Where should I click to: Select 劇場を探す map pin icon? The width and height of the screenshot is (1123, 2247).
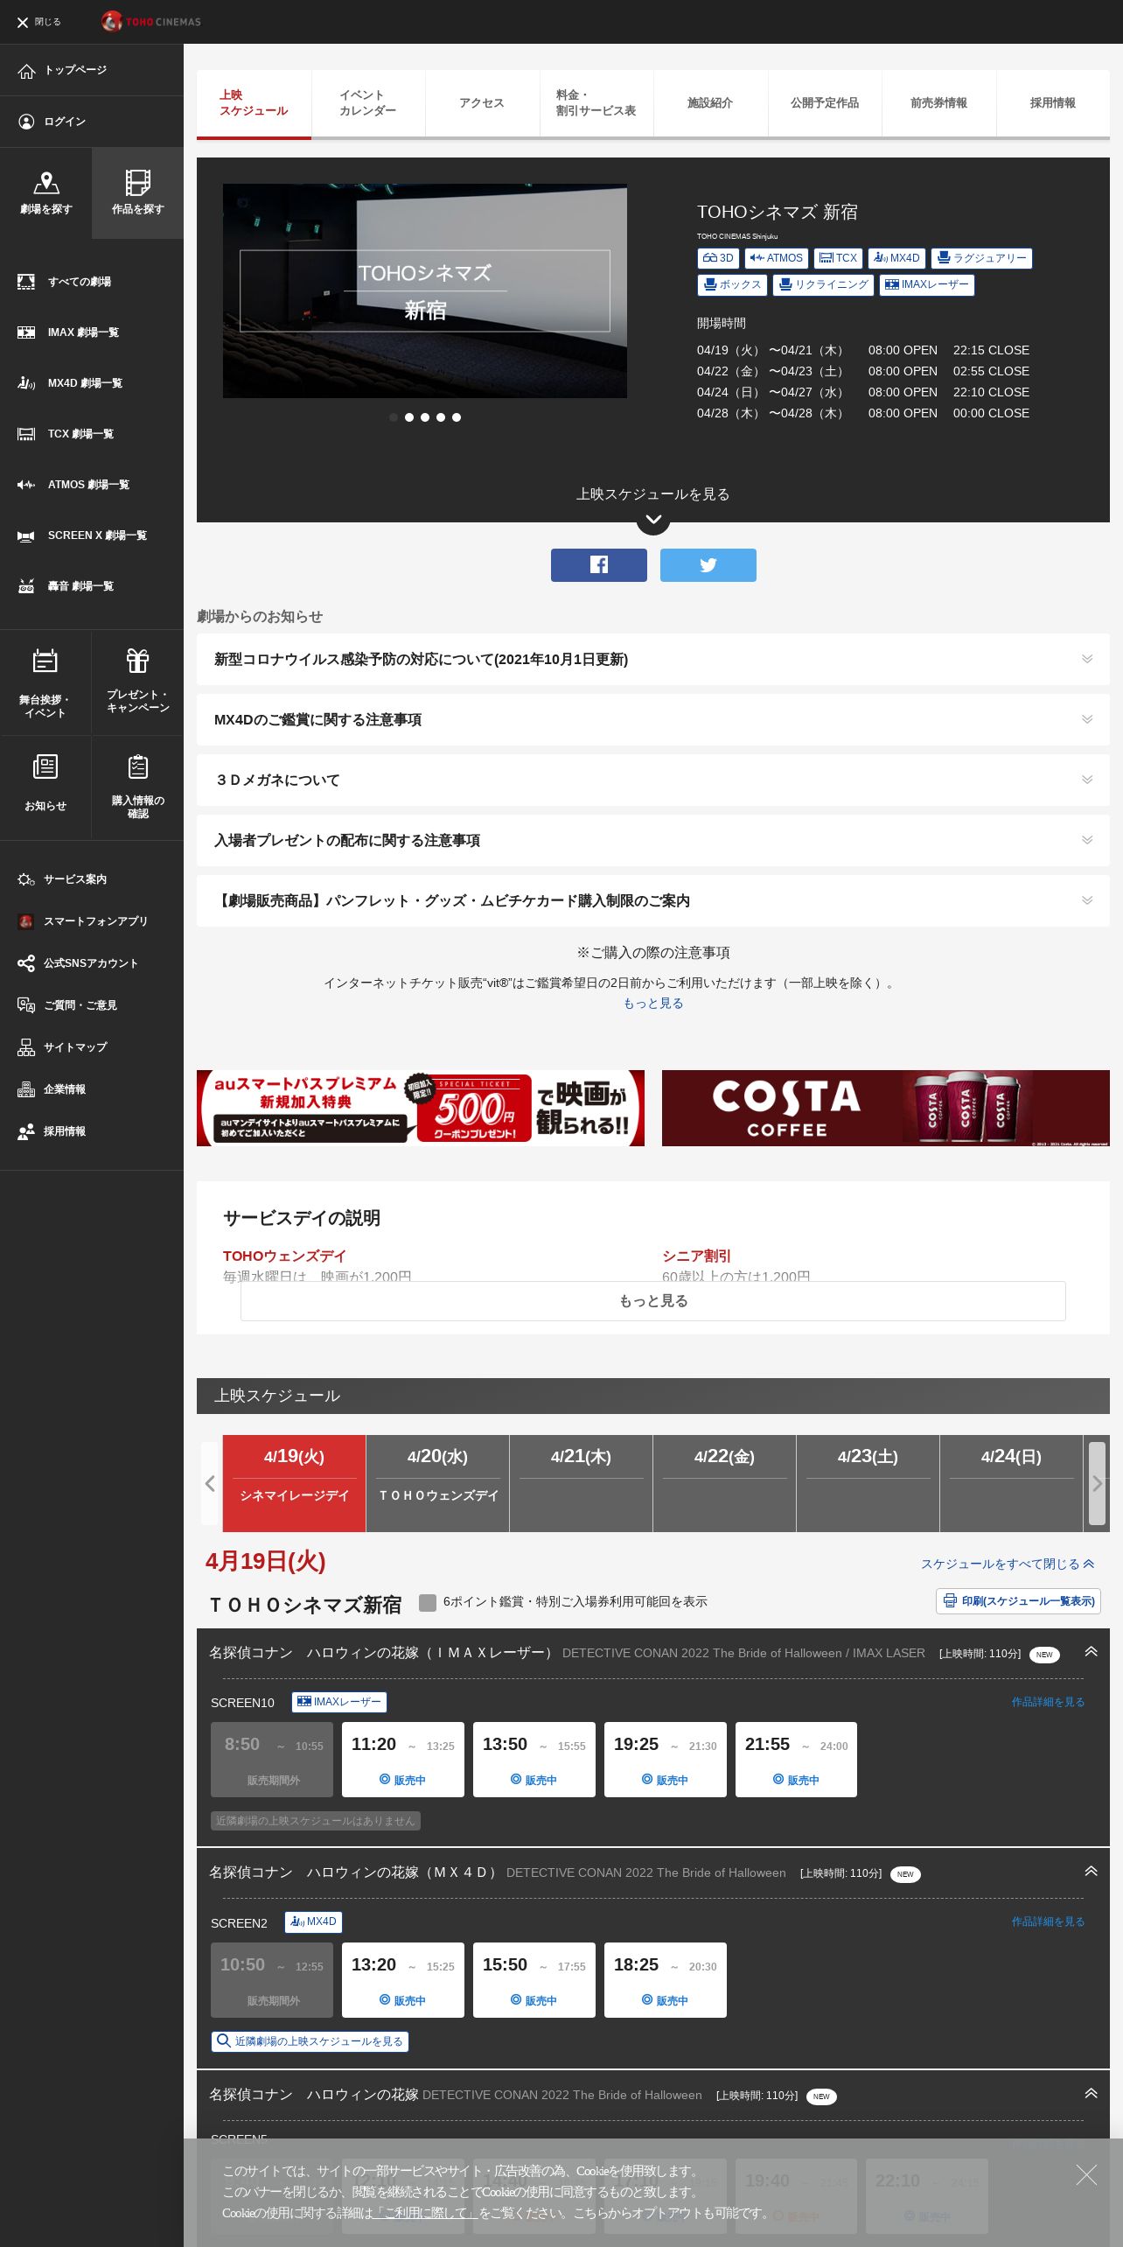[x=45, y=183]
